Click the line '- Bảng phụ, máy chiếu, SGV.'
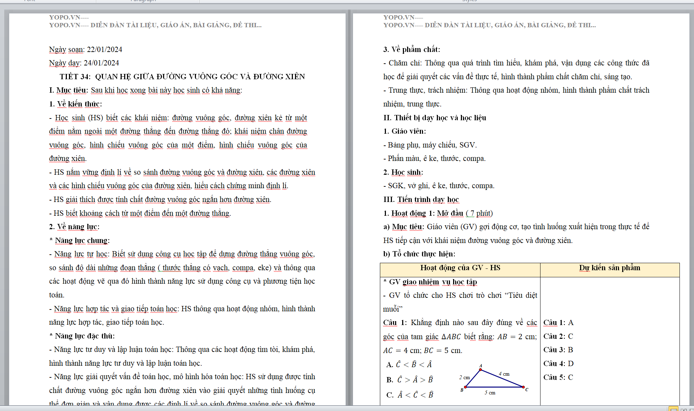The image size is (694, 411). 430,145
